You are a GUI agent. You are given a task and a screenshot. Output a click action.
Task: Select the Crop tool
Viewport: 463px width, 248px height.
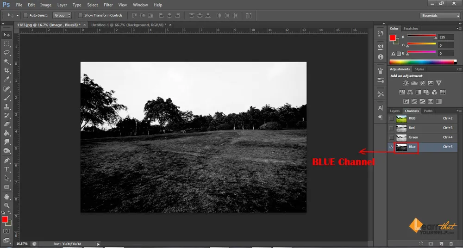[x=6, y=70]
